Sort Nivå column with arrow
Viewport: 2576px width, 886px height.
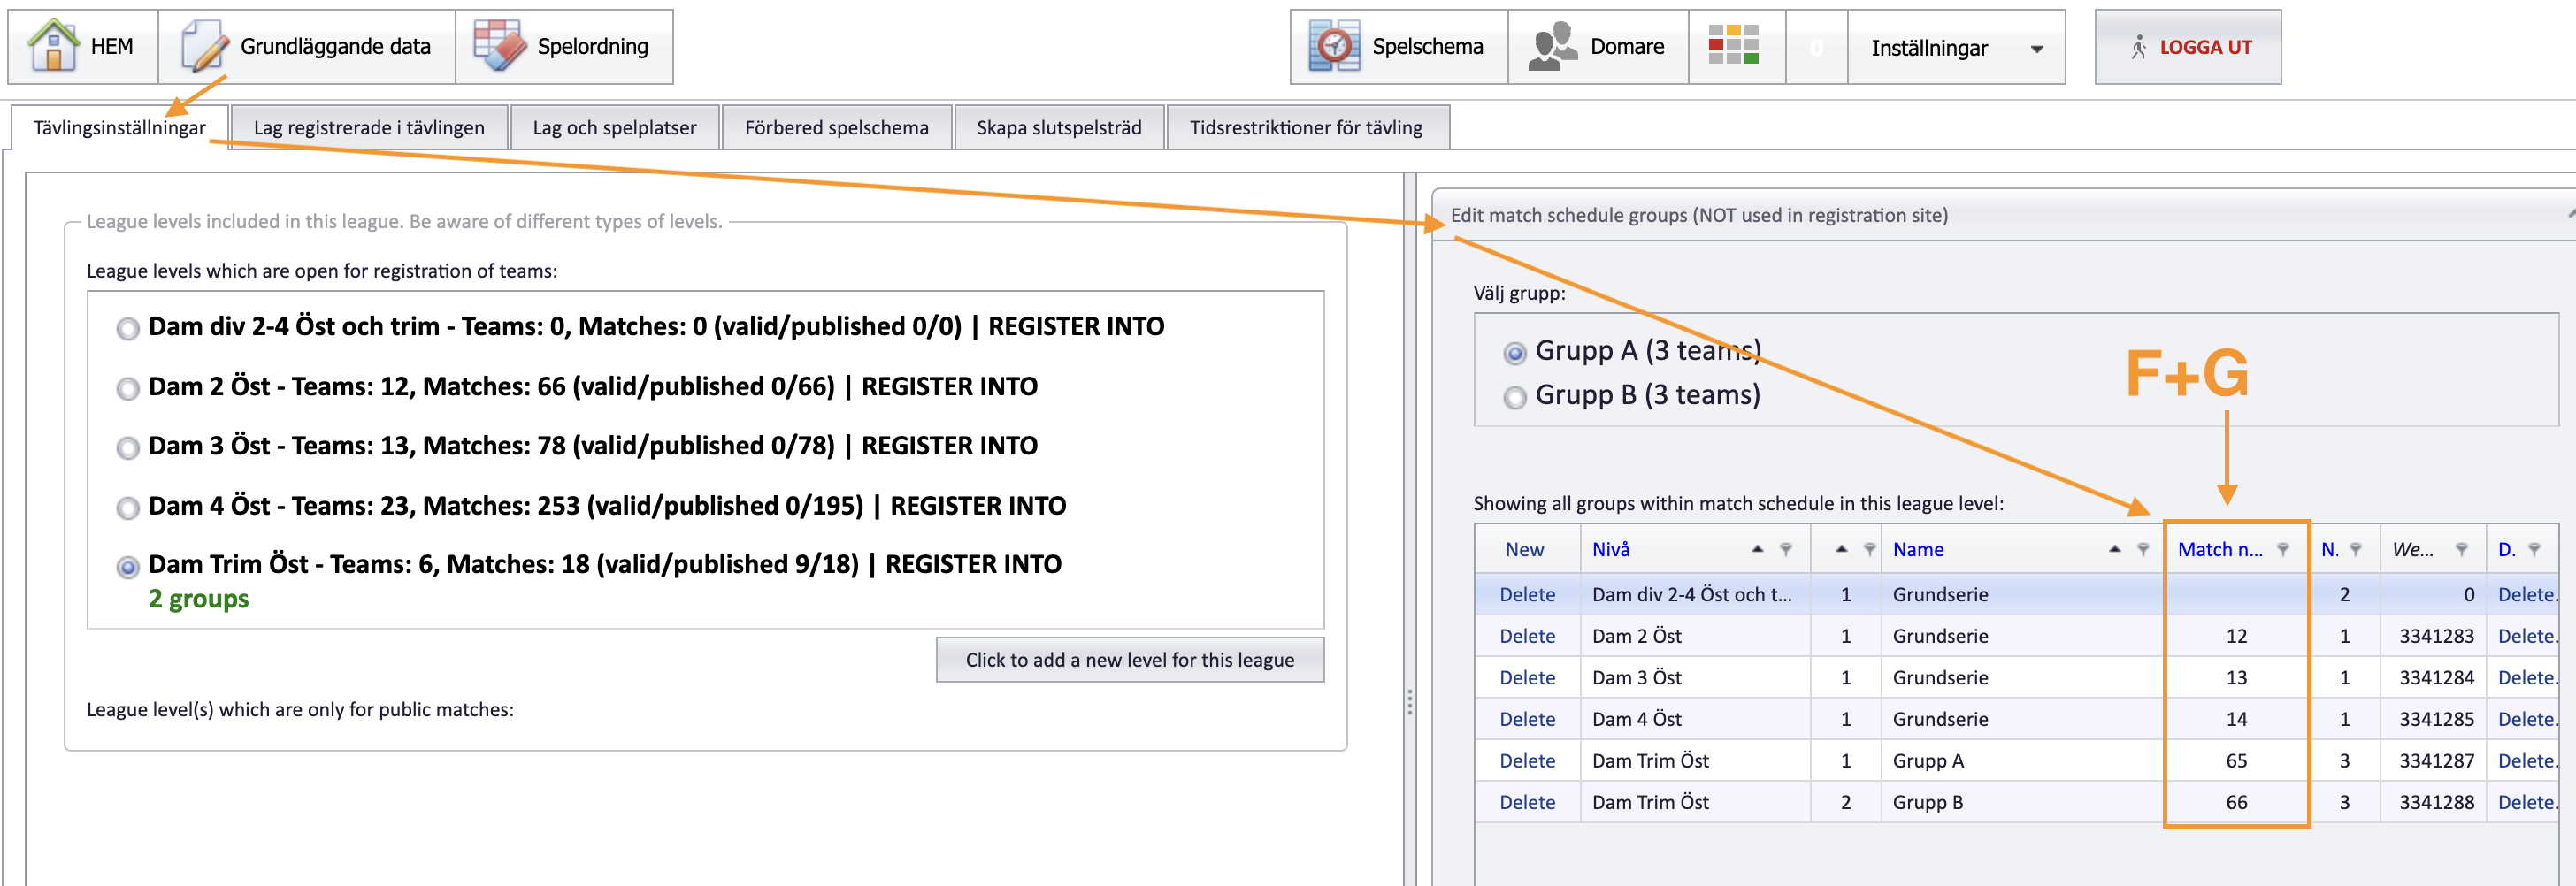point(1757,548)
